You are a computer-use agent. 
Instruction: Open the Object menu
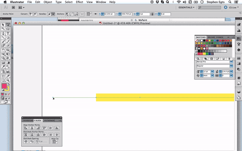[x=48, y=2]
